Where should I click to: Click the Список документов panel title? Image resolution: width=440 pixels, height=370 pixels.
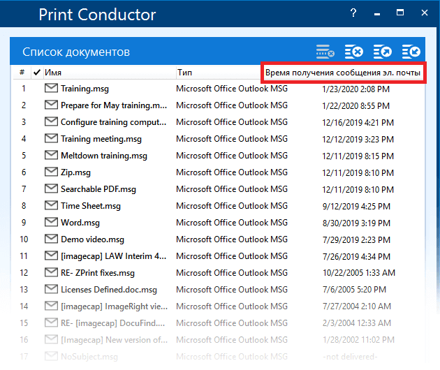[76, 52]
